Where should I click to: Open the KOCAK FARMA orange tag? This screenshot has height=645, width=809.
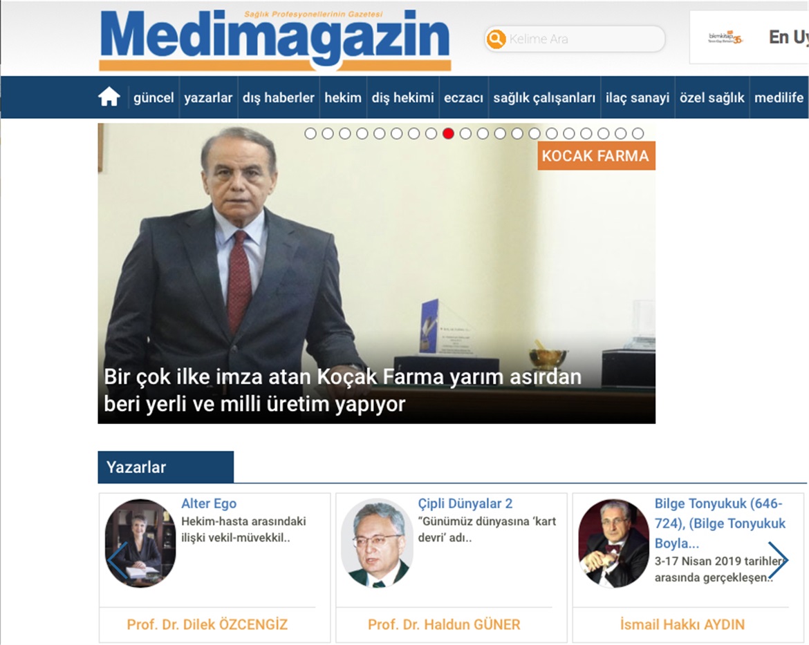596,155
